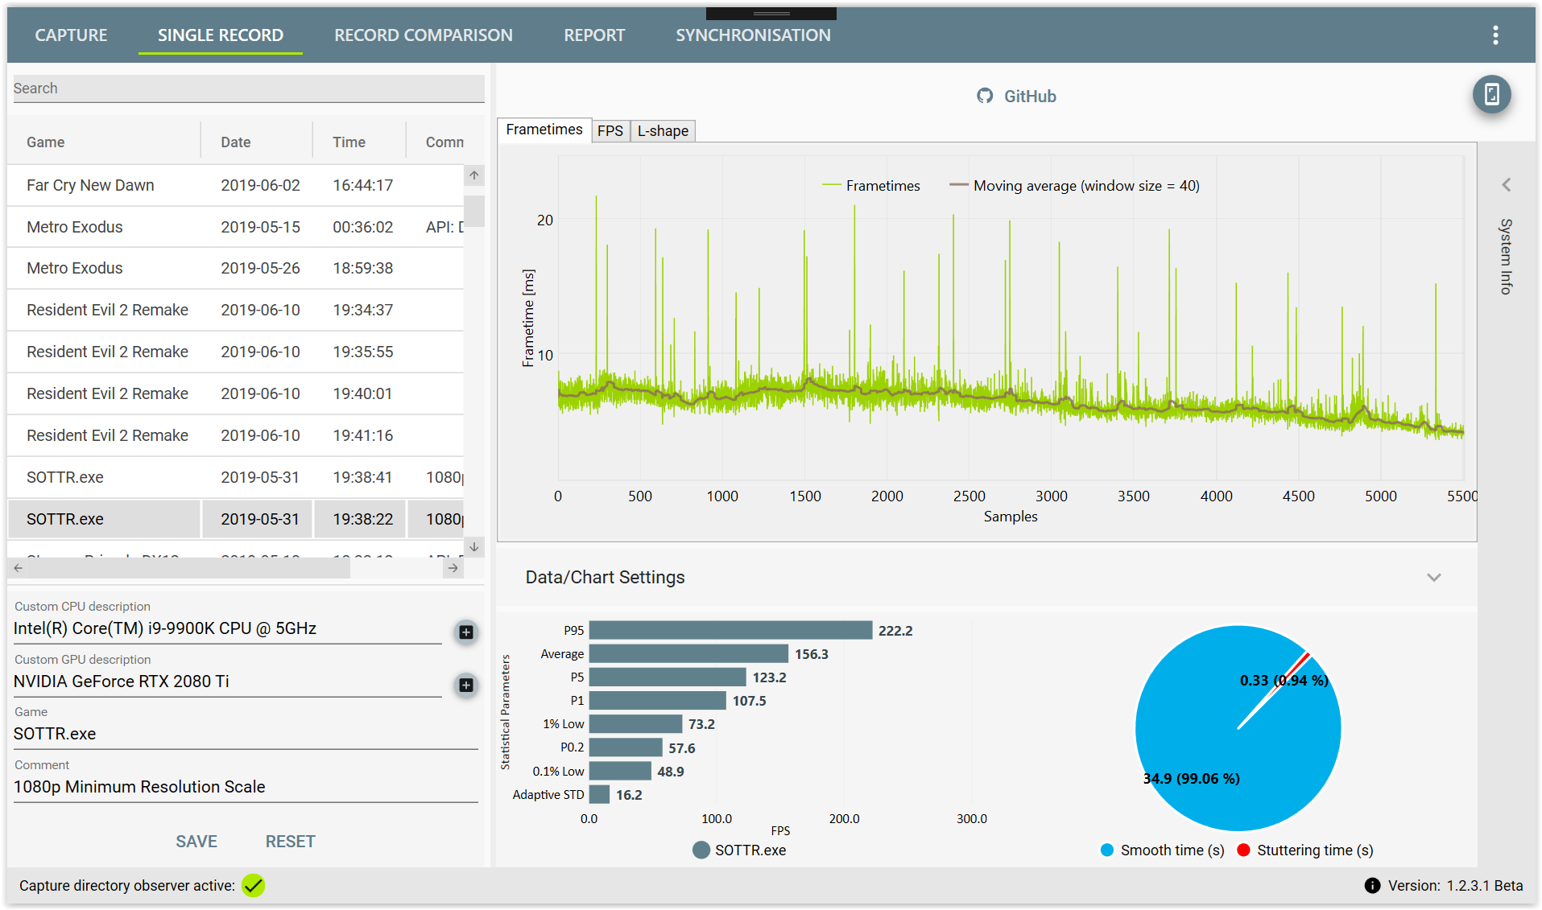
Task: Open the Synchronisation tab
Action: point(753,35)
